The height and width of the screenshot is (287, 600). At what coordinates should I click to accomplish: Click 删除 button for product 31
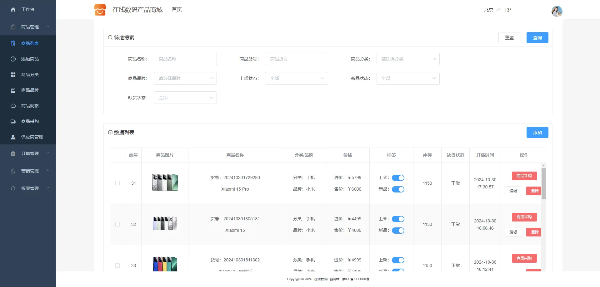(x=534, y=191)
